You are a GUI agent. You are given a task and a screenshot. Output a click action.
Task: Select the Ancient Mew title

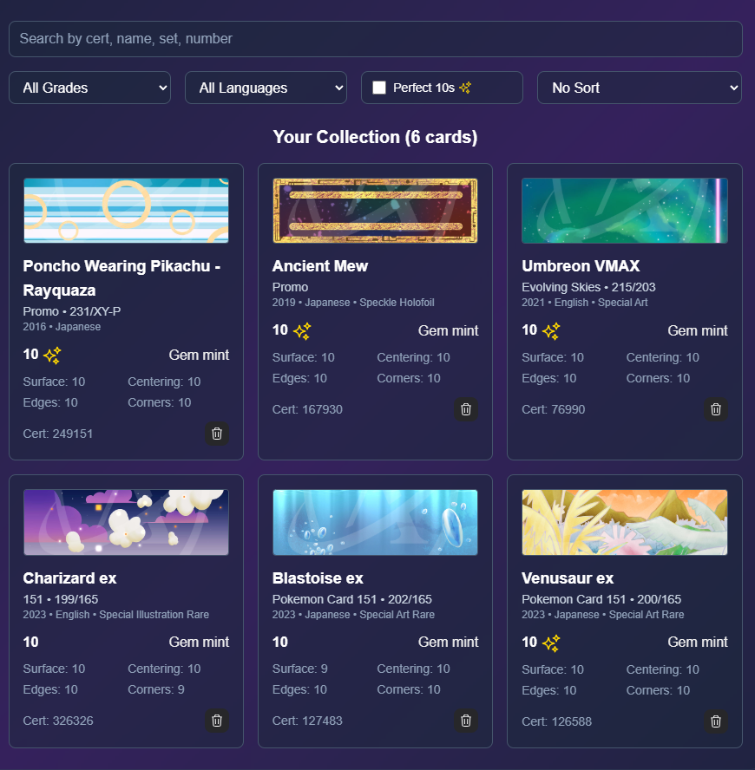(320, 266)
